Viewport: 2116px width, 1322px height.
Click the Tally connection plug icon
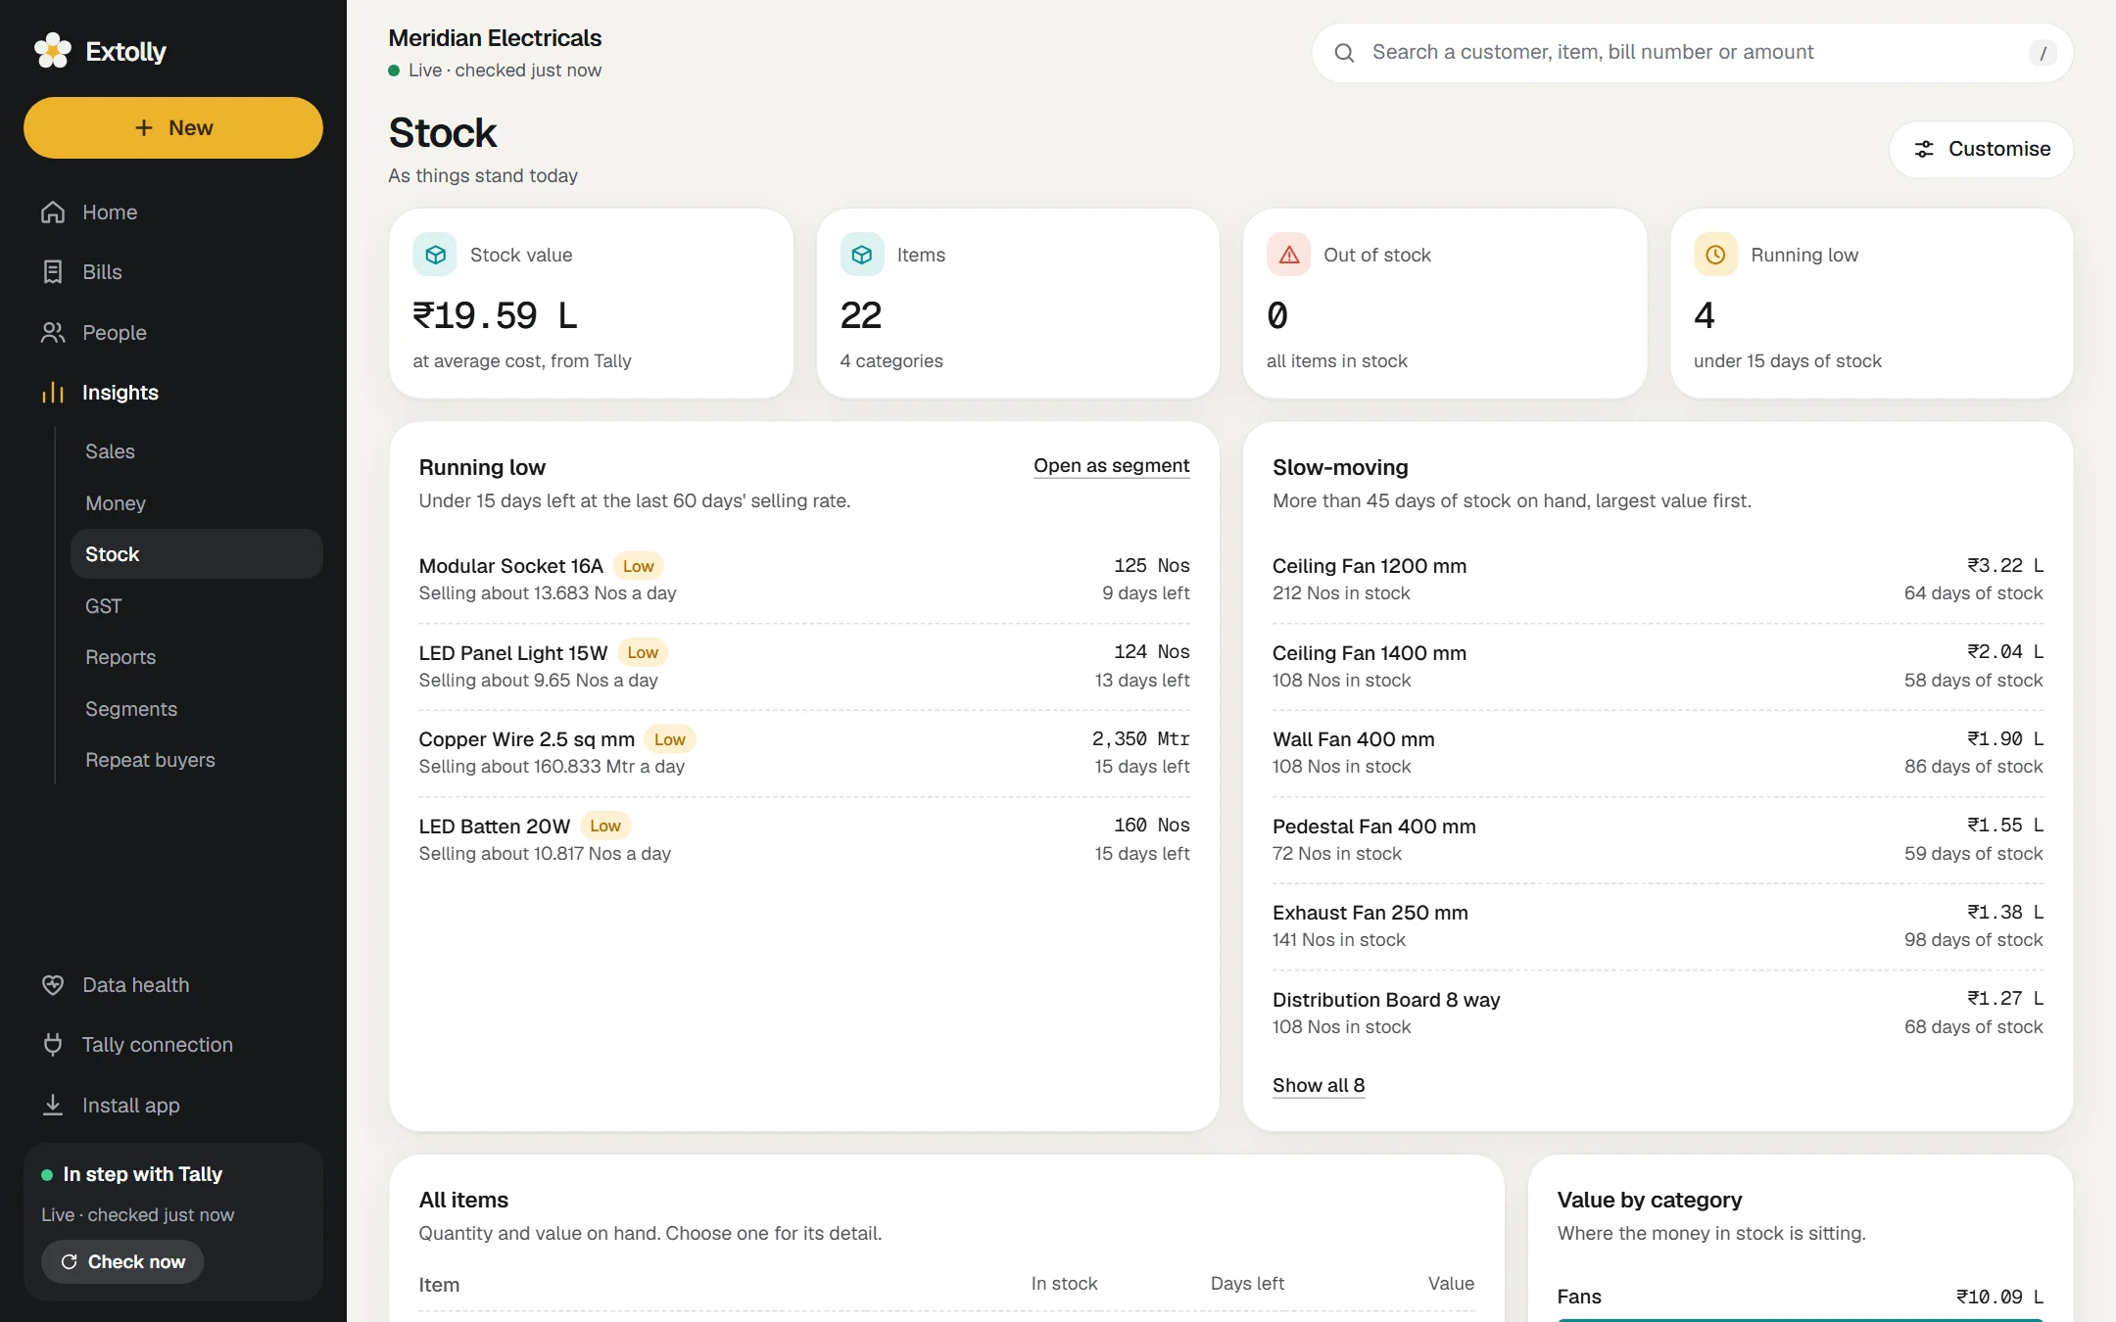[53, 1045]
